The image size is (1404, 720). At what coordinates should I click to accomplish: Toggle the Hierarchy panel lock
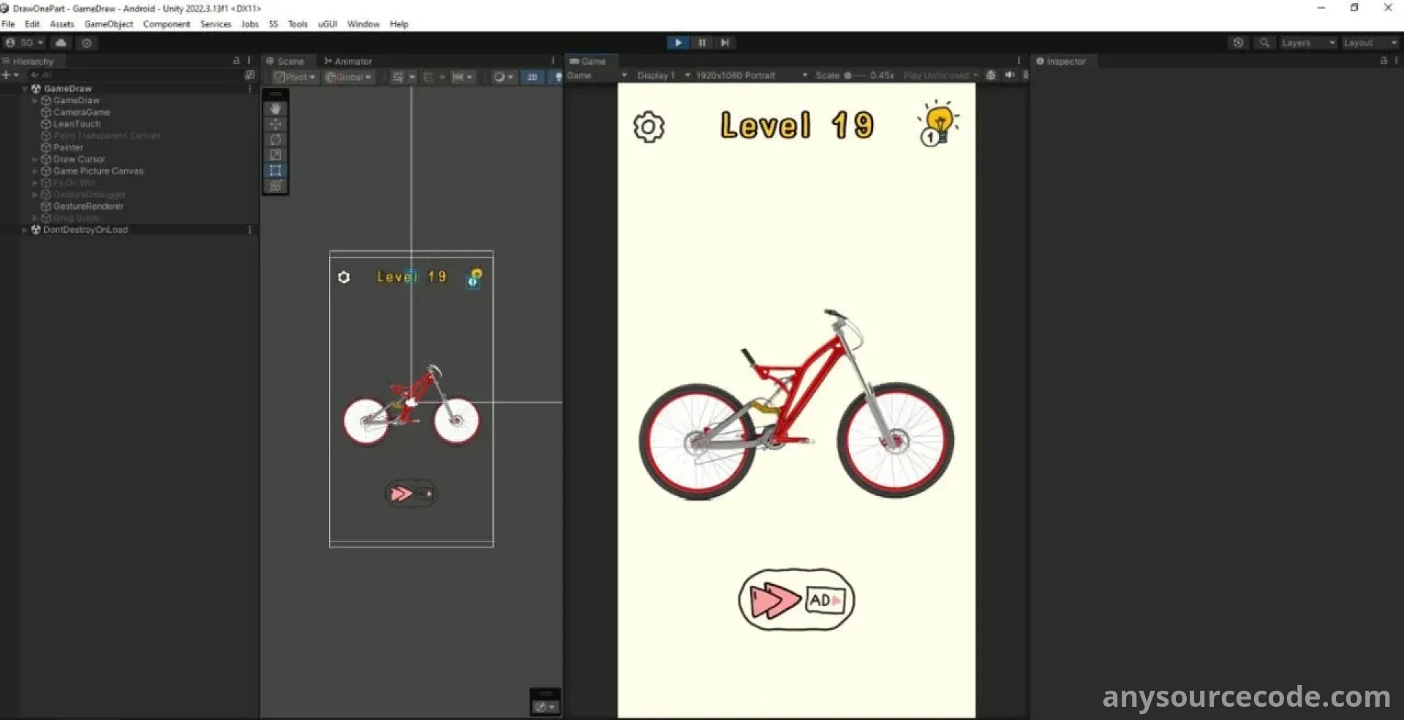coord(236,61)
